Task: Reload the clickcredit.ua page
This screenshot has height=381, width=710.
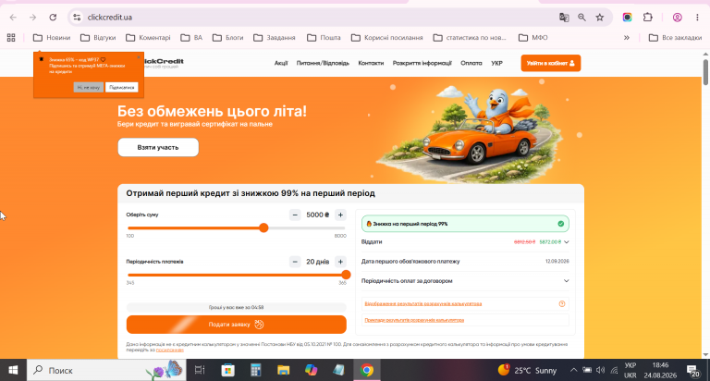Action: tap(53, 18)
